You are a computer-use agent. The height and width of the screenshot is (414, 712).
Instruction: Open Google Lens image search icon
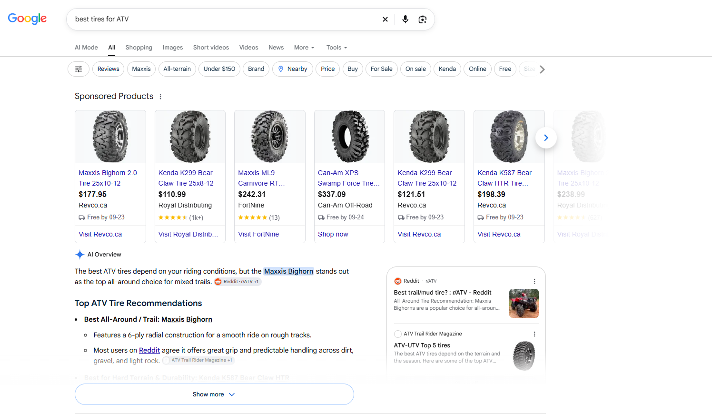(422, 20)
